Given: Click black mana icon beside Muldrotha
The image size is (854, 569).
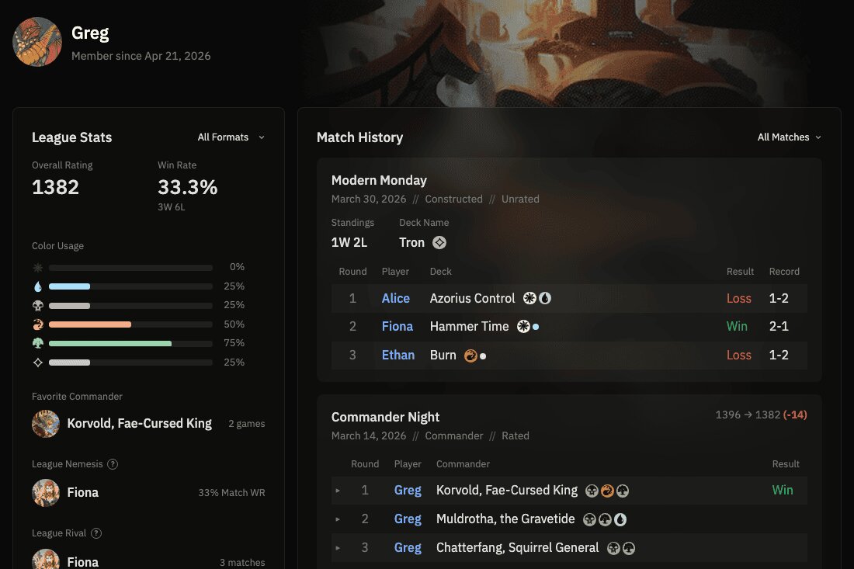Looking at the screenshot, I should (589, 519).
